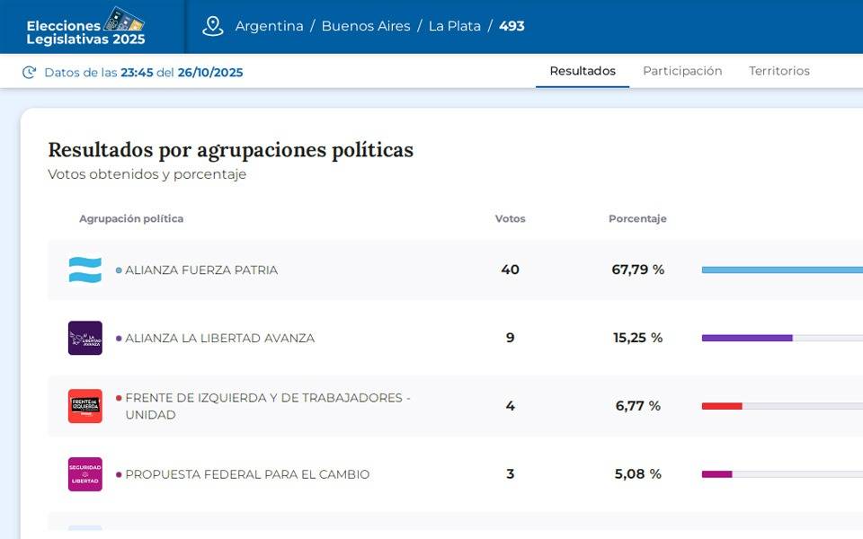The image size is (863, 539).
Task: Click the Alianza Fuerza Patria percentage bar
Action: tap(781, 269)
